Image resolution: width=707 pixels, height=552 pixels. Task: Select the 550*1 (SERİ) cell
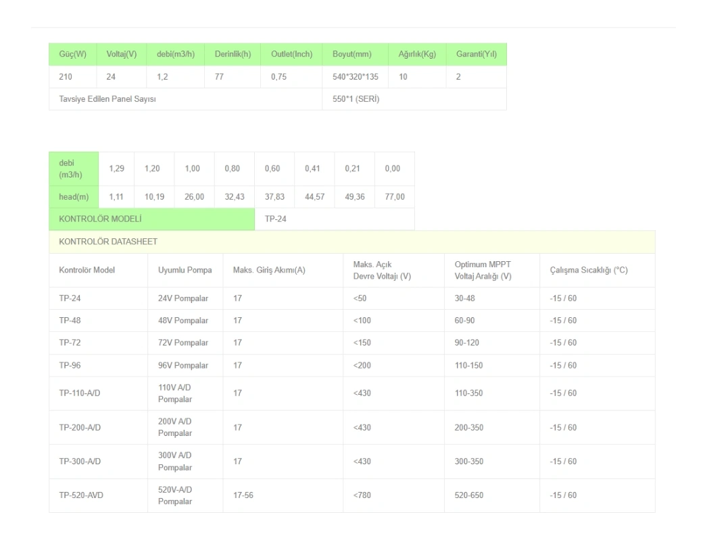pos(356,99)
